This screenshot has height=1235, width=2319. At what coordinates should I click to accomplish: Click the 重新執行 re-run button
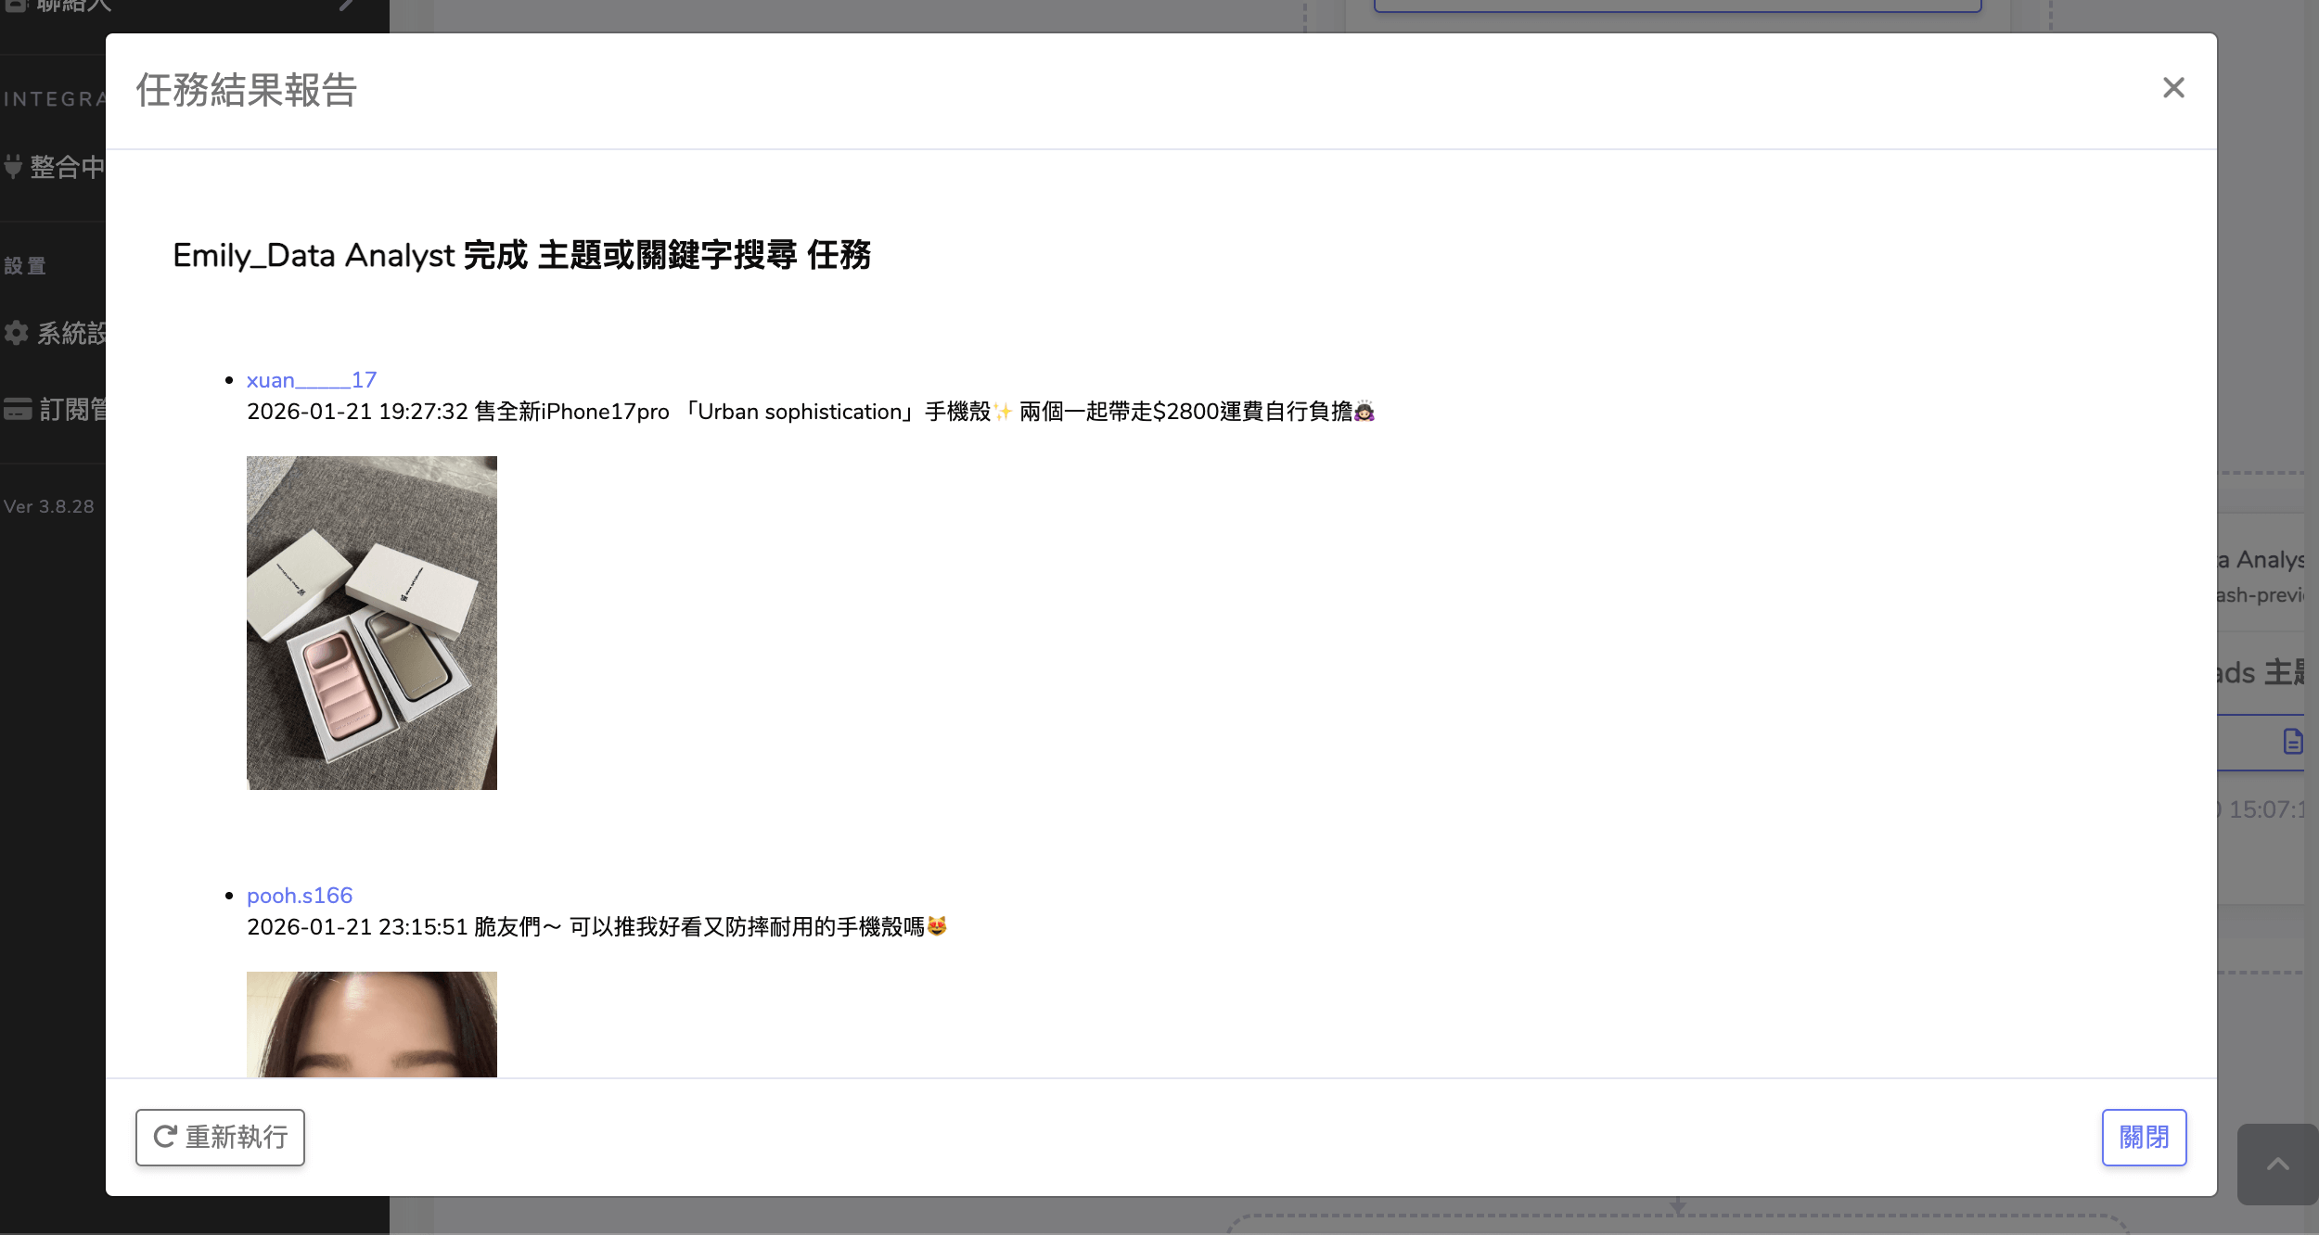click(220, 1137)
